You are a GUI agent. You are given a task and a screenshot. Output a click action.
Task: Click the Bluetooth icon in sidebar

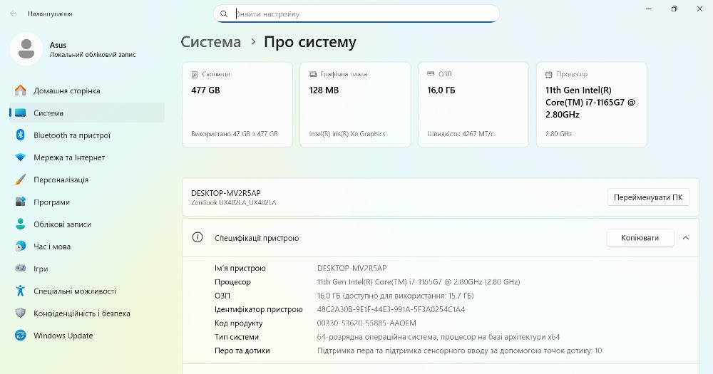(x=21, y=135)
